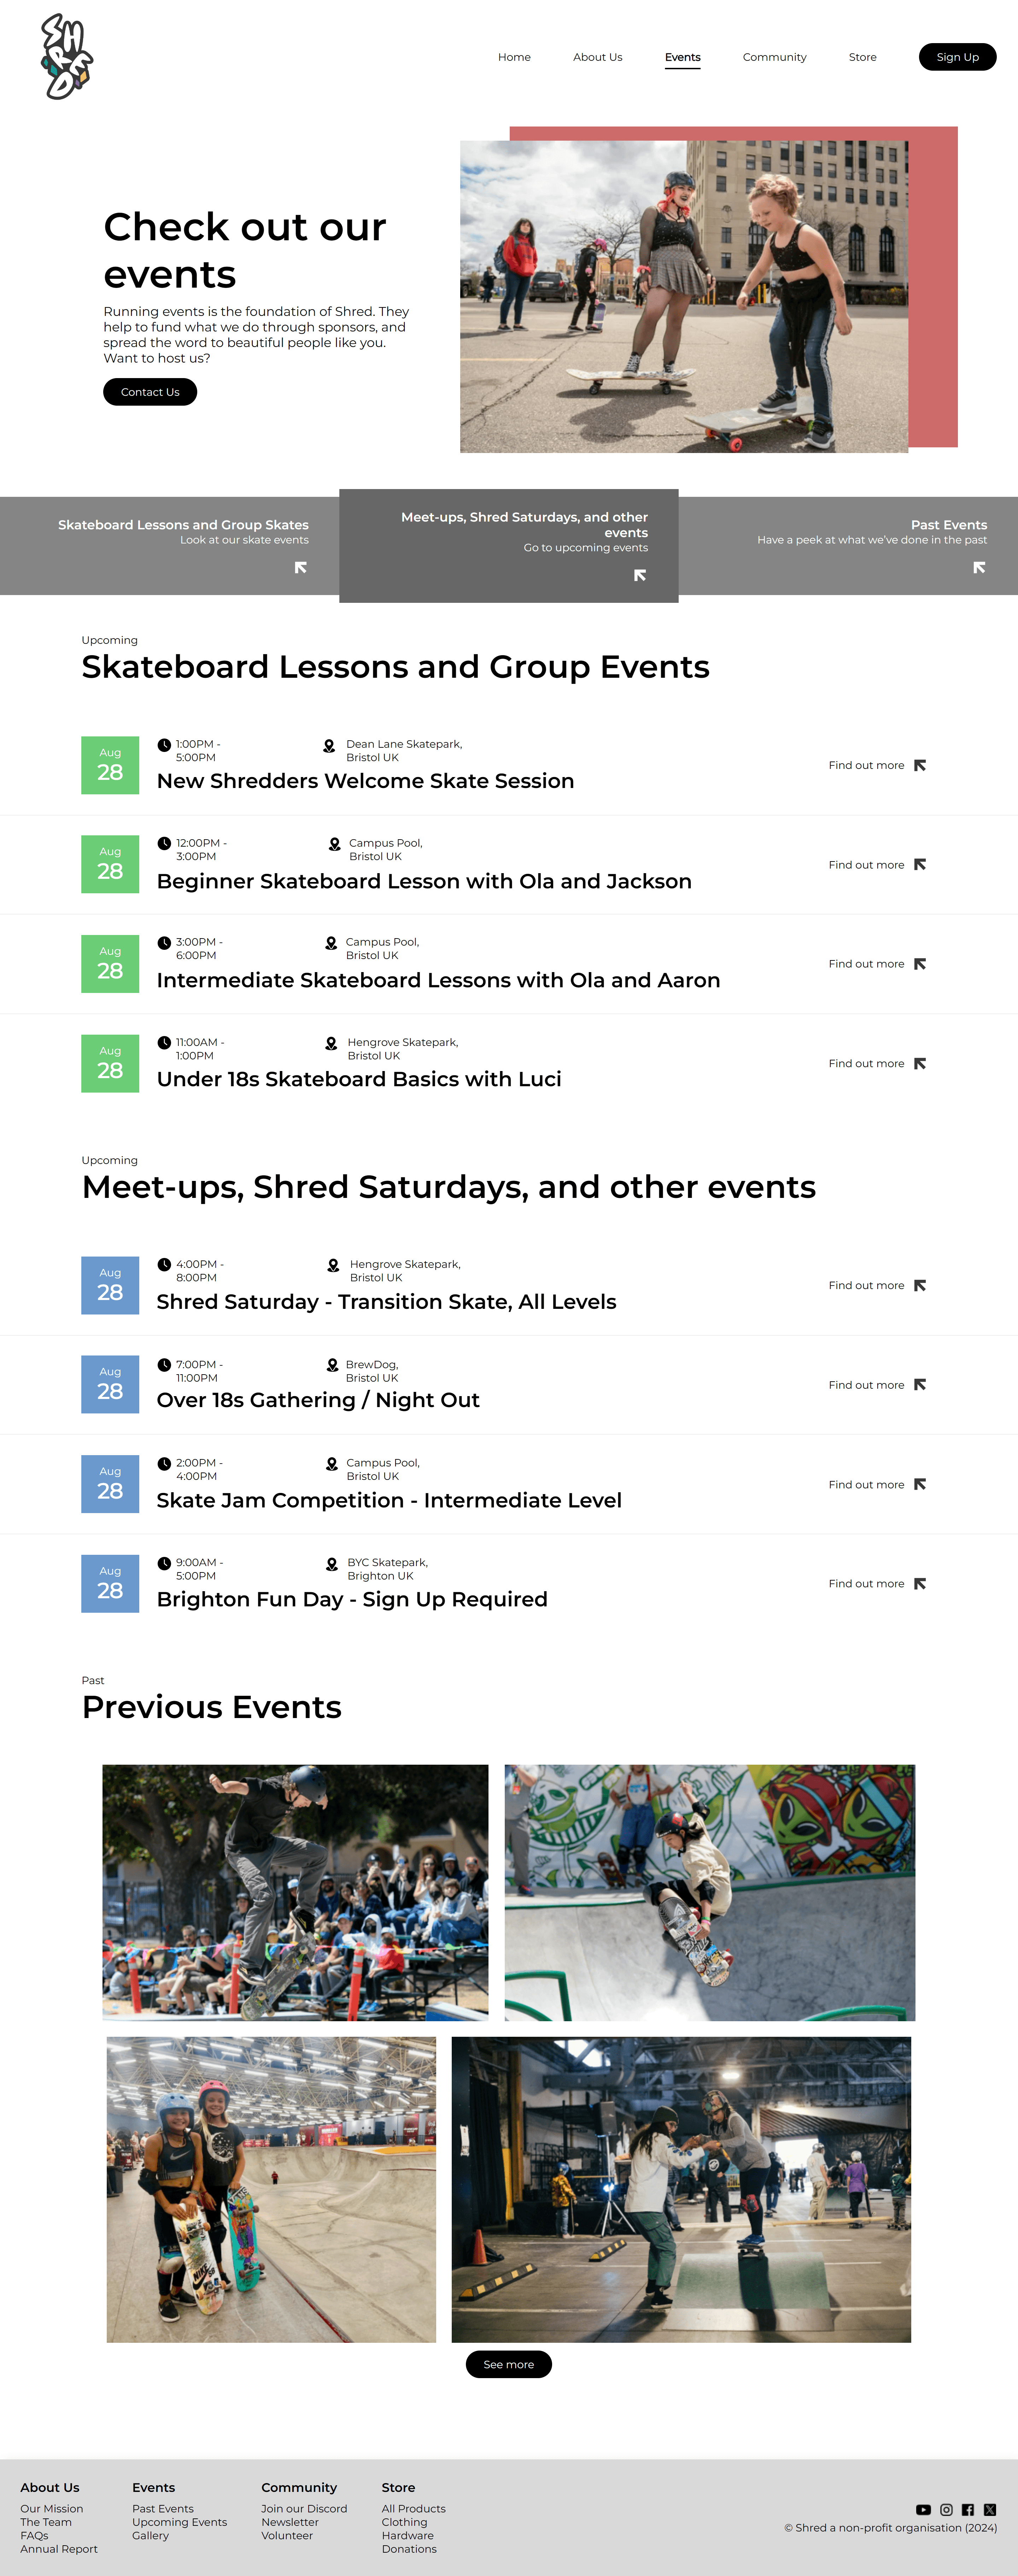
Task: Open the X social icon in footer
Action: tap(990, 2510)
